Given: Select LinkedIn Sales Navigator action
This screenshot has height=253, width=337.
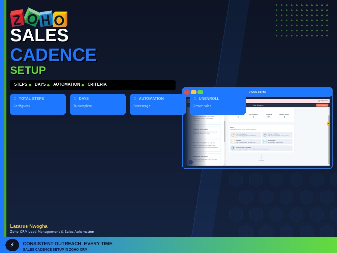Looking at the screenshot, I should click(x=262, y=148).
